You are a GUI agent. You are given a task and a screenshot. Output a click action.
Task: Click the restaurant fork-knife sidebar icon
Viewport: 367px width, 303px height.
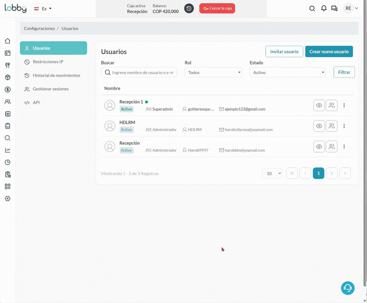[x=8, y=66]
